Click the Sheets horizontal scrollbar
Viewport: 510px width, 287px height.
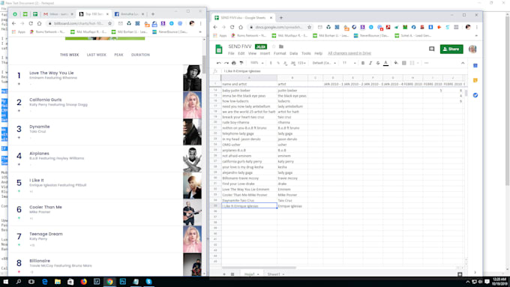point(259,268)
